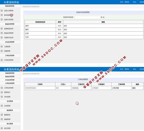Open the 留言管理 item under its header
Screen dimensions: 144x131
coord(7,128)
